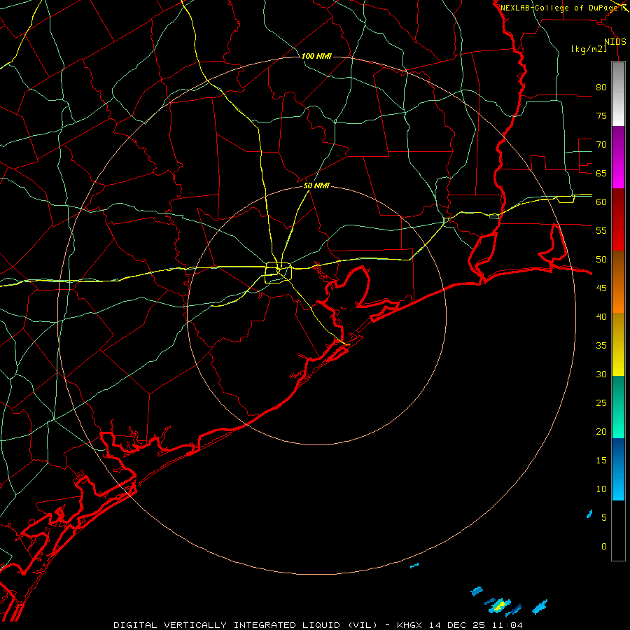Pick the yellow-gold segment of the color bar
This screenshot has height=630, width=630.
pos(618,344)
